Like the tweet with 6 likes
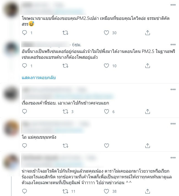Viewport: 179px width, 196px height. point(107,111)
